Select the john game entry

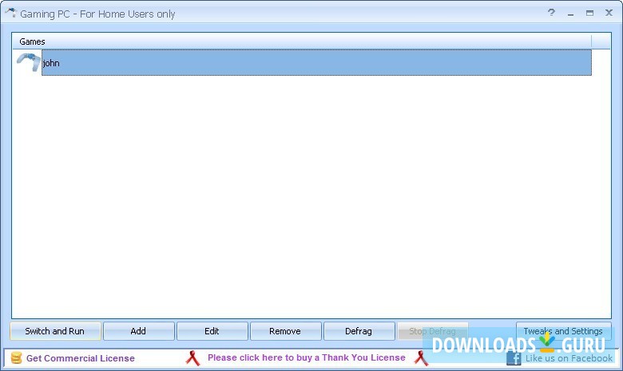[316, 63]
